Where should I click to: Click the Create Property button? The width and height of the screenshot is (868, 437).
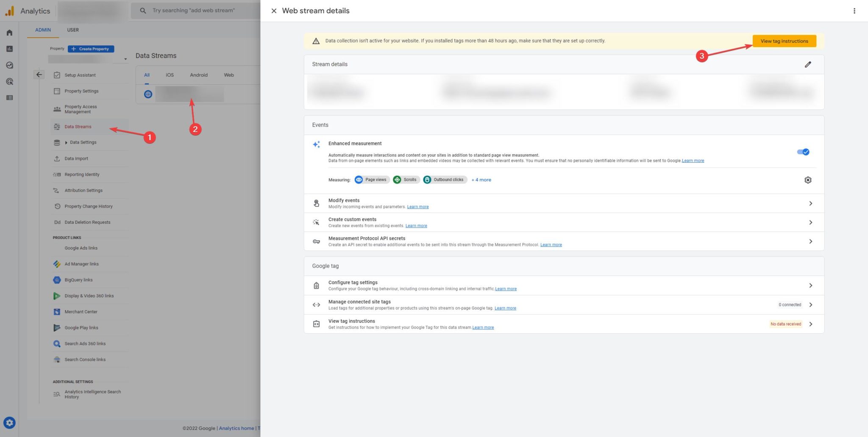[91, 49]
